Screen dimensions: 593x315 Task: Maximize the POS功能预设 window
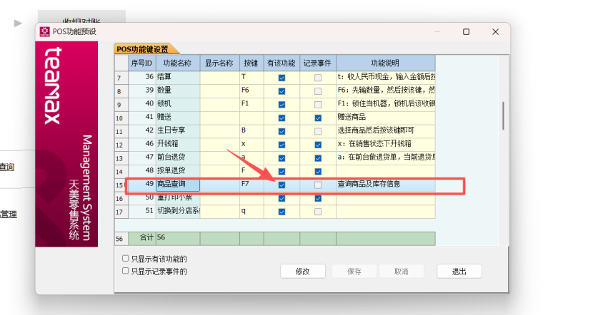pyautogui.click(x=466, y=31)
